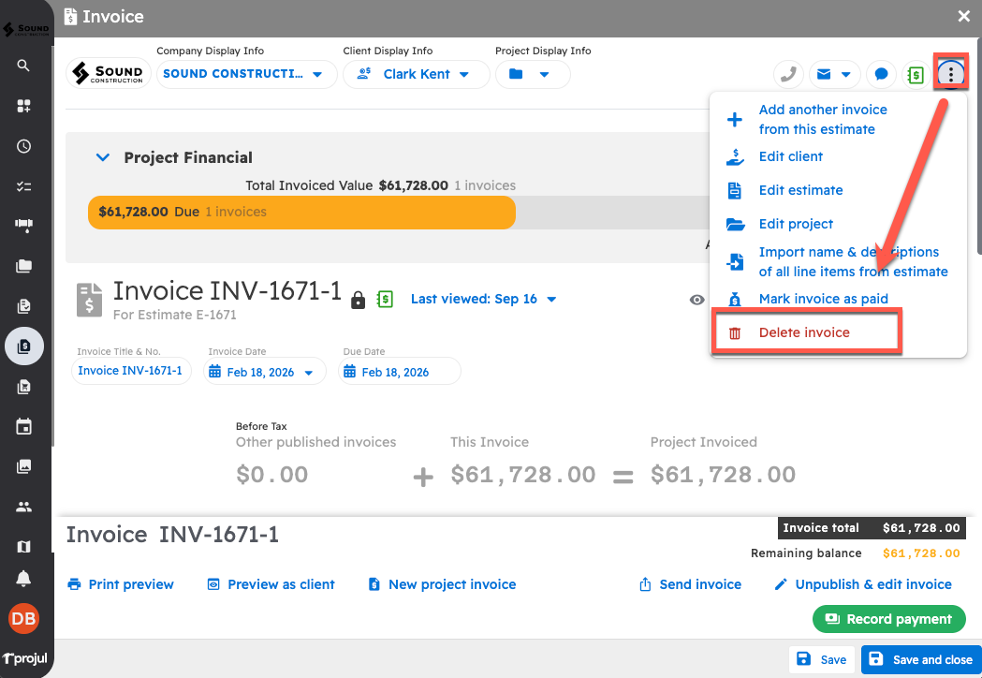Open the clock icon in sidebar
This screenshot has height=678, width=982.
[24, 146]
